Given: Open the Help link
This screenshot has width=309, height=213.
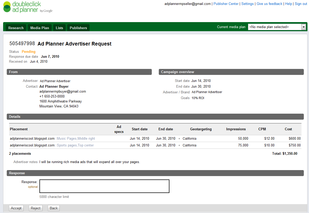Looking at the screenshot, I should click(288, 4).
